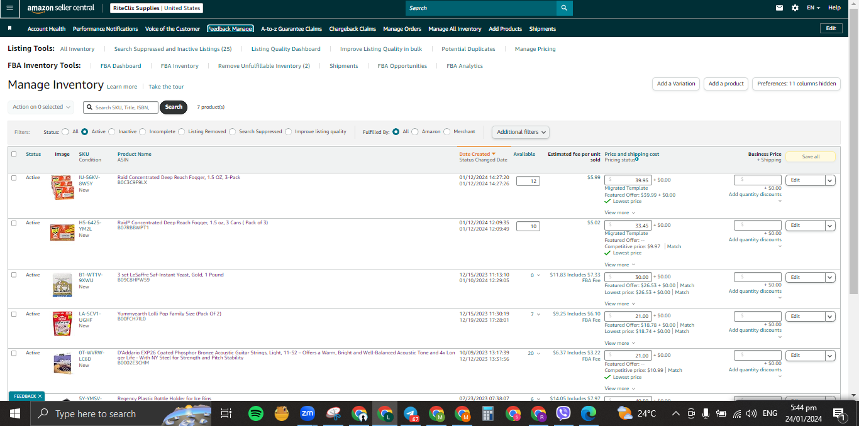
Task: Open the Account Health menu item
Action: (x=47, y=29)
